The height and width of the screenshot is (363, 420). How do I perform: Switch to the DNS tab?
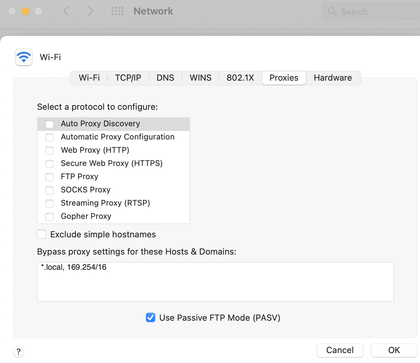[165, 78]
